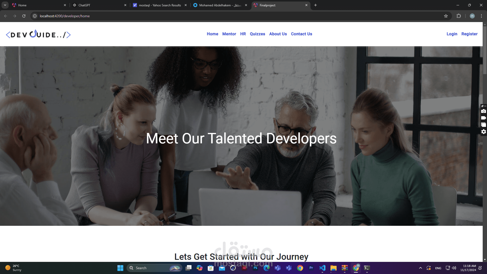The width and height of the screenshot is (487, 274).
Task: Open Chrome three-dot menu
Action: 481,16
